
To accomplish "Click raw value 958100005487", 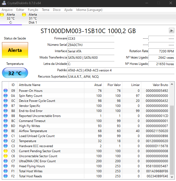I will (x=157, y=166).
